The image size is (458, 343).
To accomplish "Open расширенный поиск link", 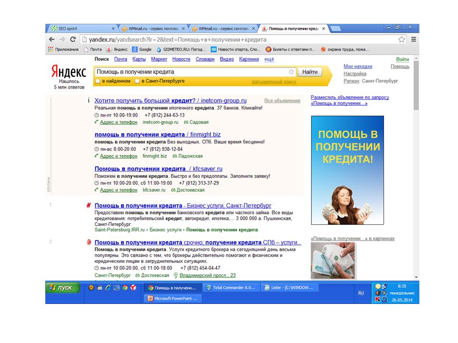I will click(x=274, y=81).
